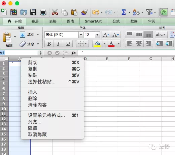This screenshot has height=155, width=175.
Task: Toggle Underline formatting button
Action: (68, 44)
